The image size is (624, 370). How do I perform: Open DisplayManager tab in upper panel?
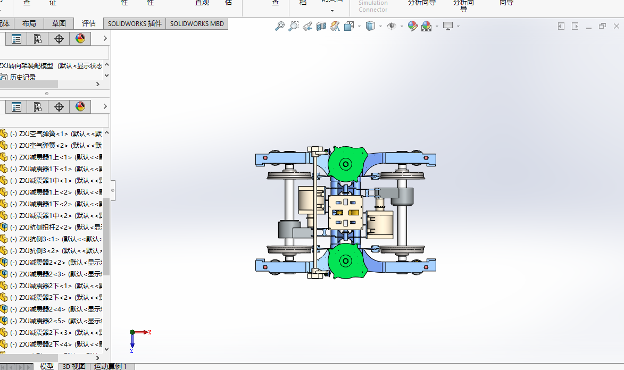click(80, 39)
